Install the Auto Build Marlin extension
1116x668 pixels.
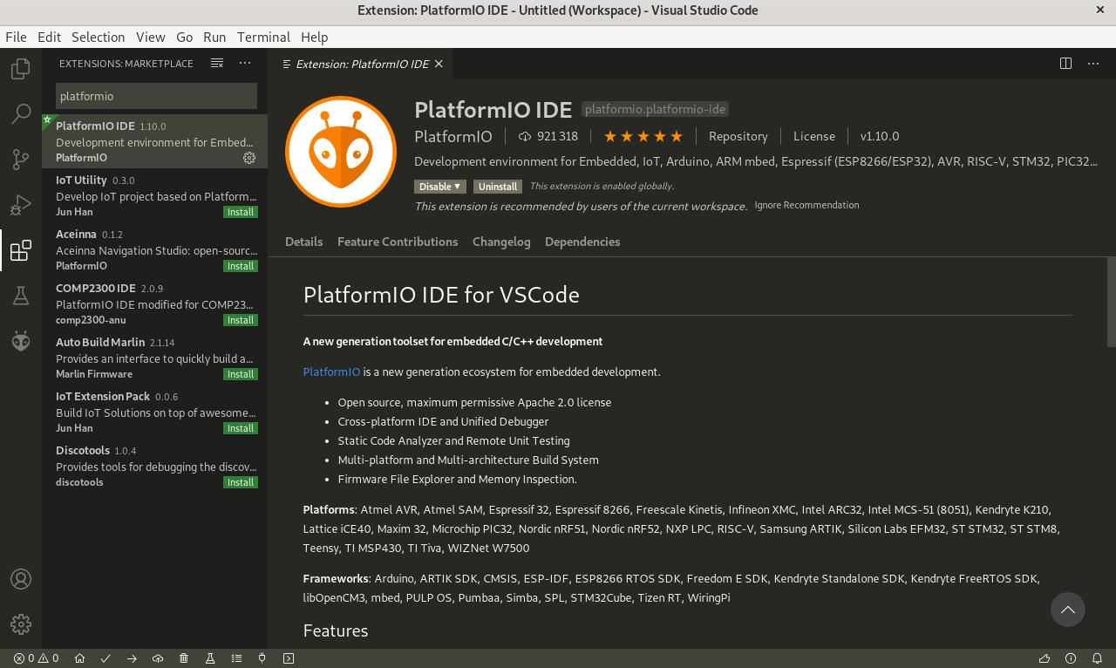tap(240, 374)
